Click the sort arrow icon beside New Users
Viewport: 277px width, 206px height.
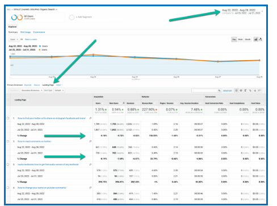click(x=124, y=103)
